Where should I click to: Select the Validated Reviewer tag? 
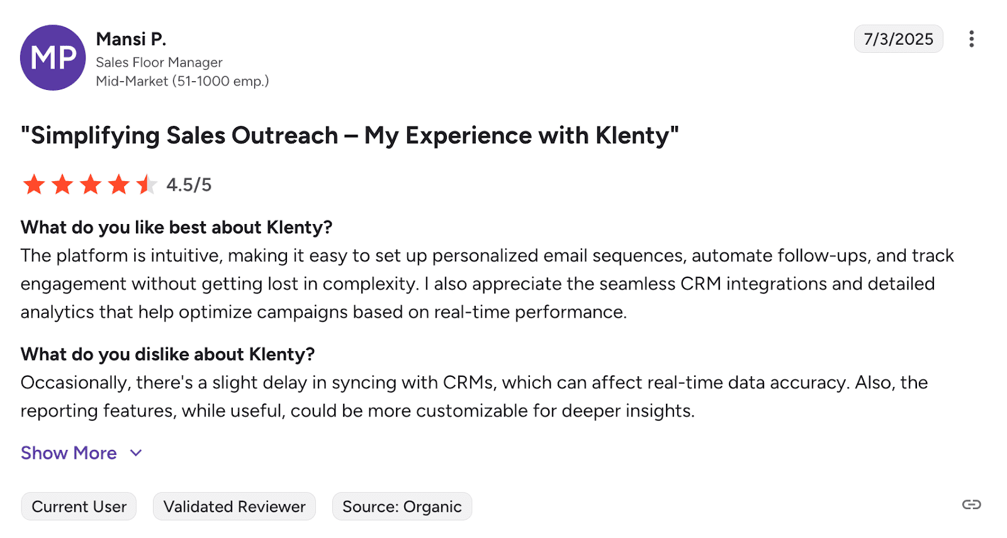[x=234, y=507]
